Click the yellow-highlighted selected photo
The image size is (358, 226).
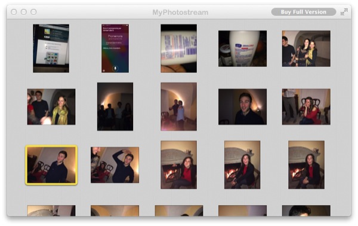click(x=51, y=165)
